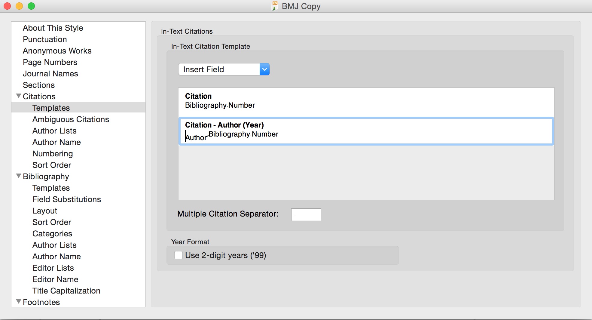
Task: Collapse the Footnotes section triangle
Action: pyautogui.click(x=19, y=302)
